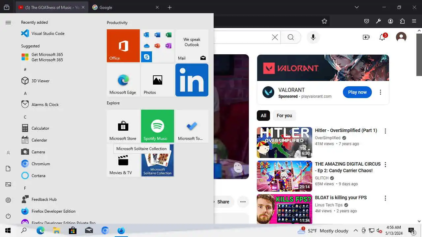Open the list all tabs dropdown
This screenshot has width=422, height=237.
[357, 7]
